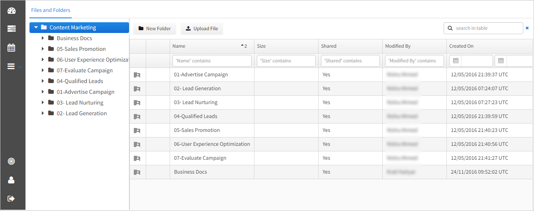Image resolution: width=534 pixels, height=211 pixels.
Task: Focus the search in table field
Action: click(x=487, y=28)
